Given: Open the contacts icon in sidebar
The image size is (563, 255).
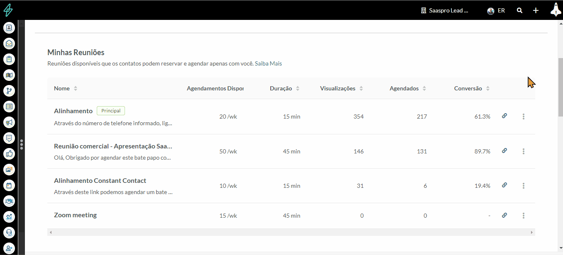Looking at the screenshot, I should 9,28.
